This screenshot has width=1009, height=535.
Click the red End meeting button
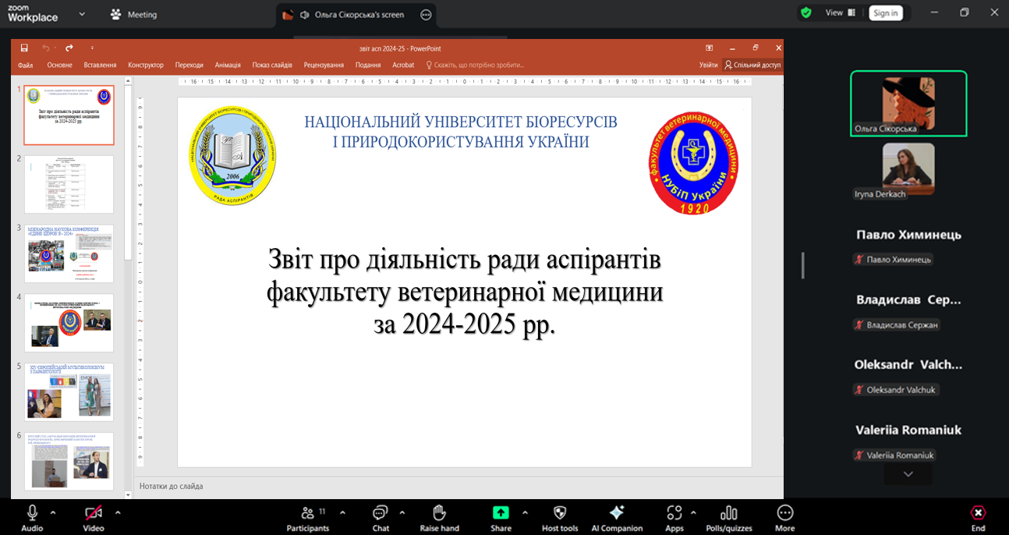978,512
